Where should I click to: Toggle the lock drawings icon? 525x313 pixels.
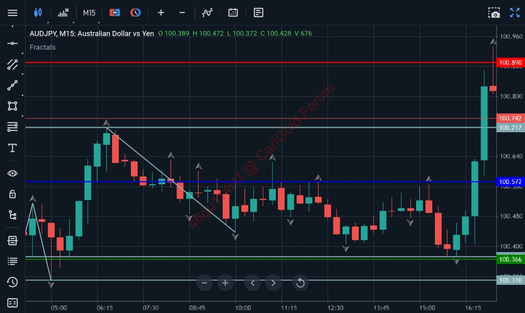(13, 194)
